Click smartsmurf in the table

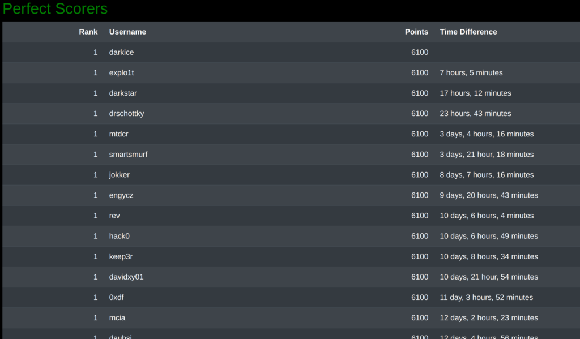click(x=128, y=154)
